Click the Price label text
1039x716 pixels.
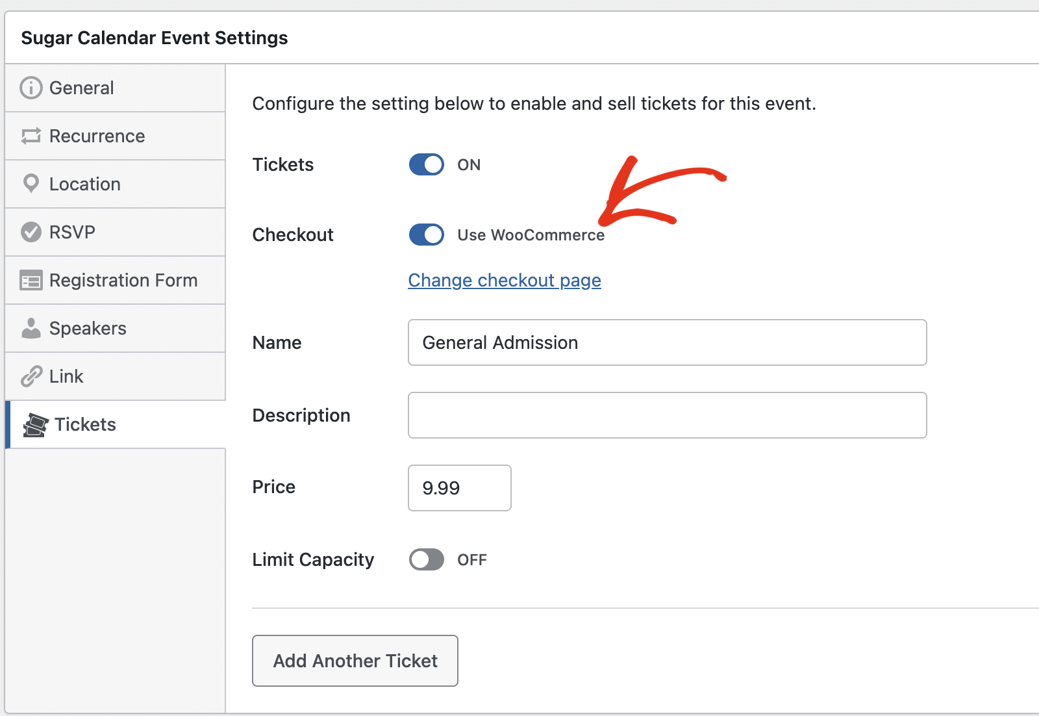[x=274, y=487]
